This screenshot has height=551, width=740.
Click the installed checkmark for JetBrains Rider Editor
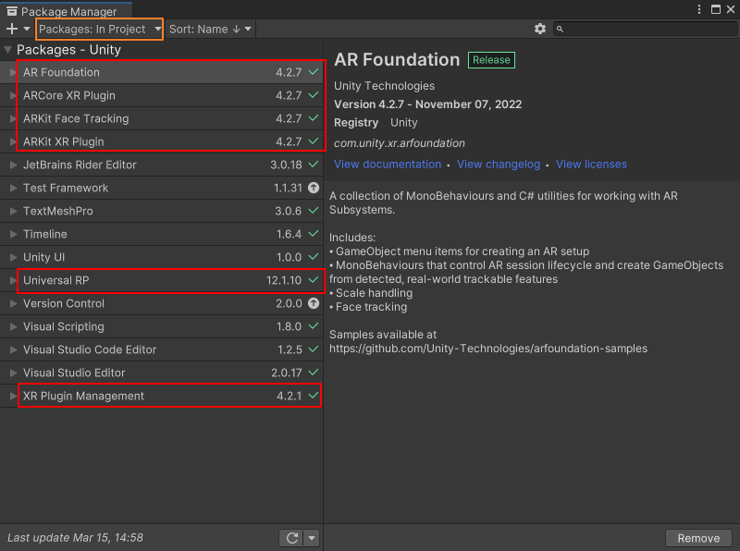314,165
